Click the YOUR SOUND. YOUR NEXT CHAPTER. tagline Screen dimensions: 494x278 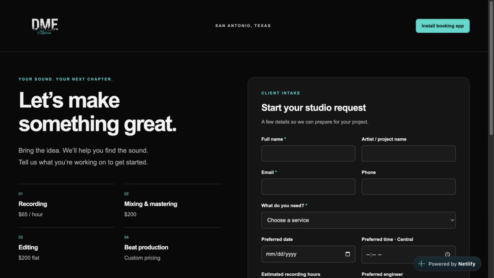pos(66,79)
